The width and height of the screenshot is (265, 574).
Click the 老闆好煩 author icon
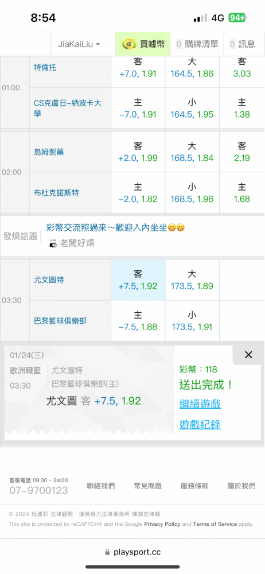point(53,243)
